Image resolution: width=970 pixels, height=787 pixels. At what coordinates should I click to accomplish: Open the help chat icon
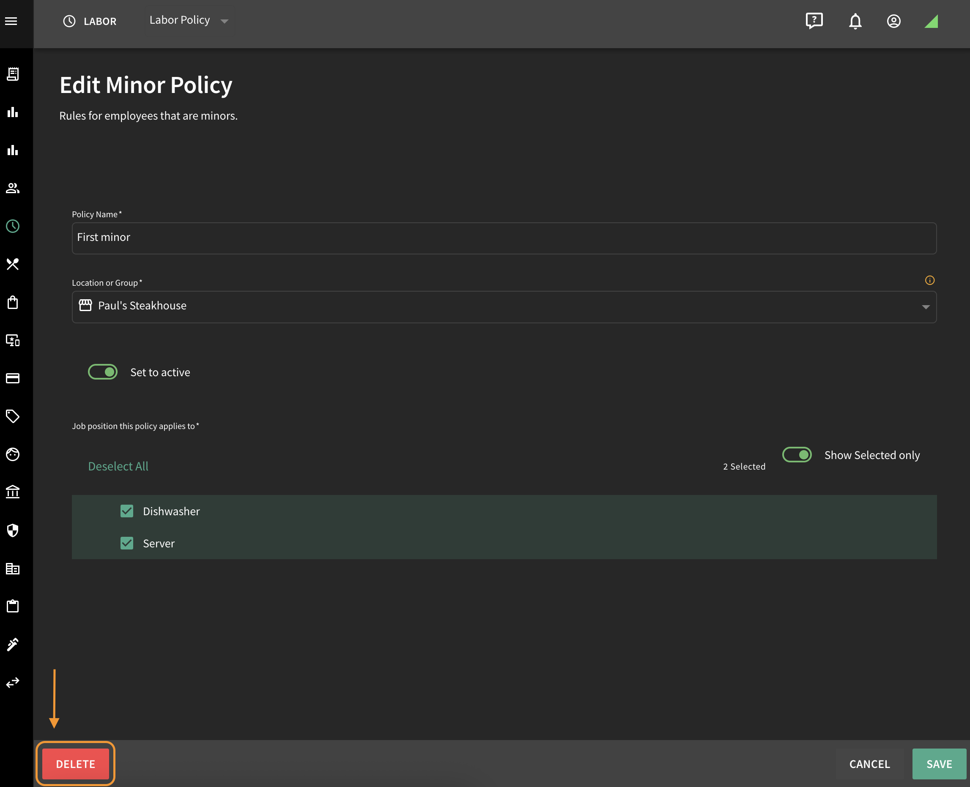coord(814,21)
